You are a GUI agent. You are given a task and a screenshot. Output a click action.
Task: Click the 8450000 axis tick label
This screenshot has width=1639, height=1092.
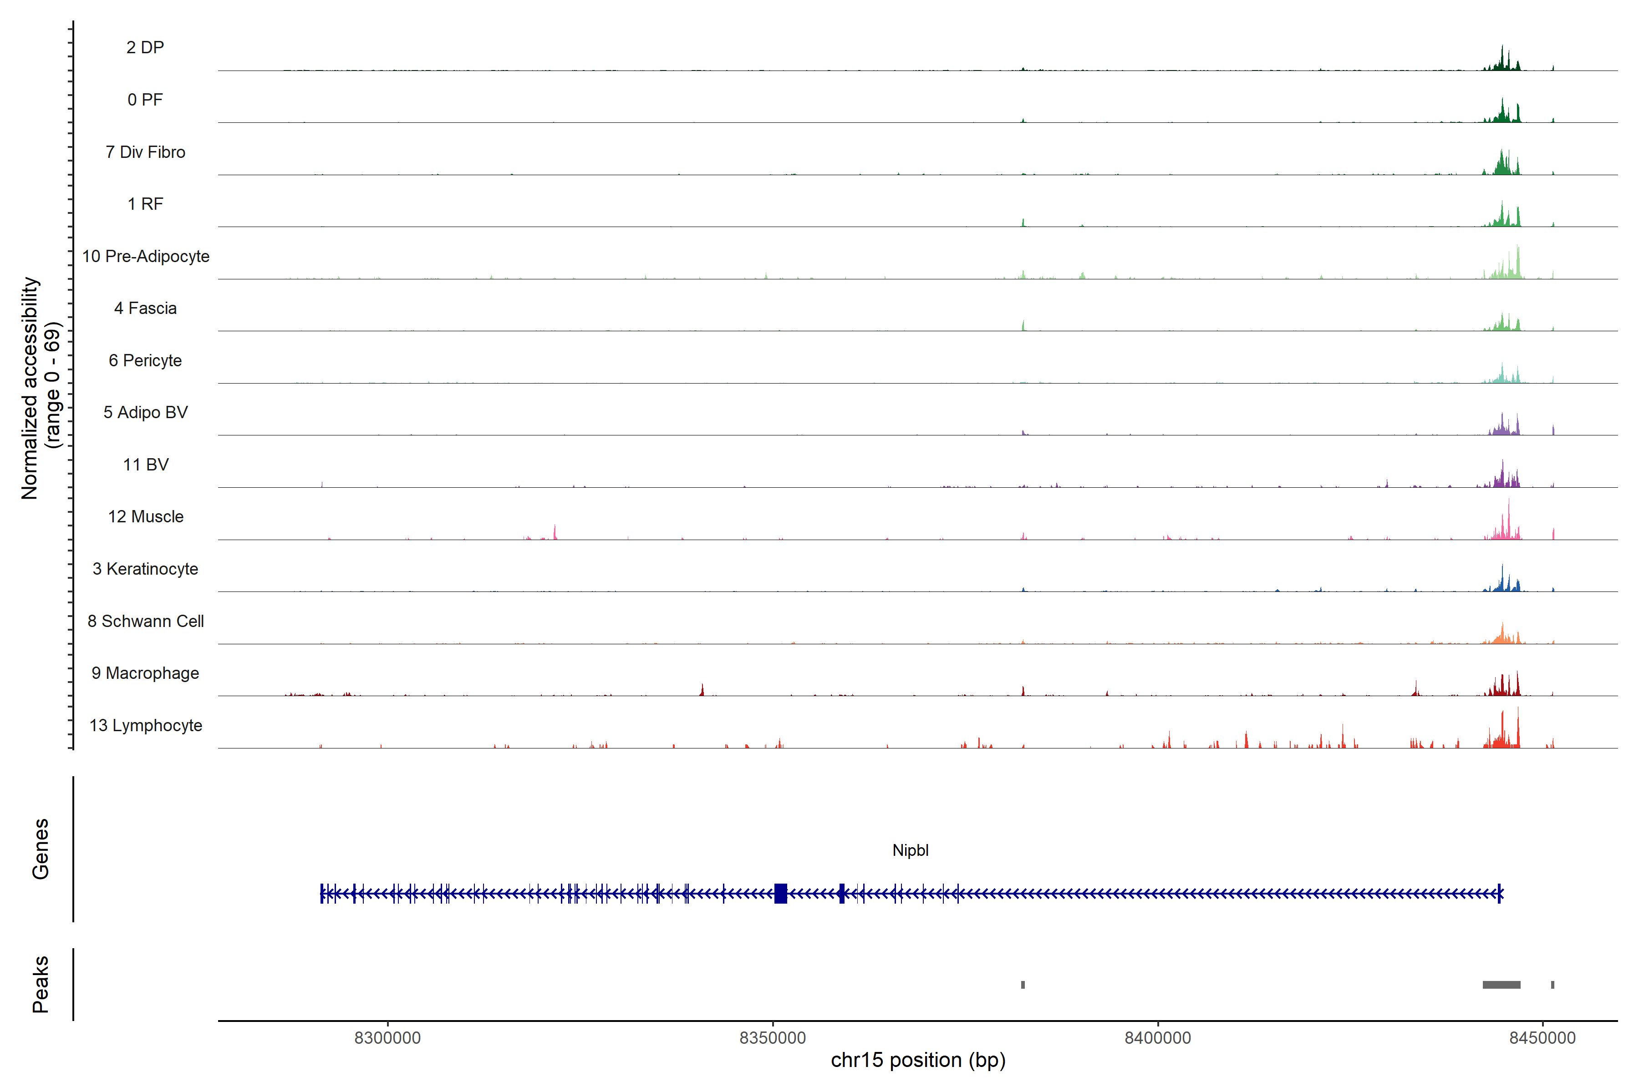click(1542, 1038)
